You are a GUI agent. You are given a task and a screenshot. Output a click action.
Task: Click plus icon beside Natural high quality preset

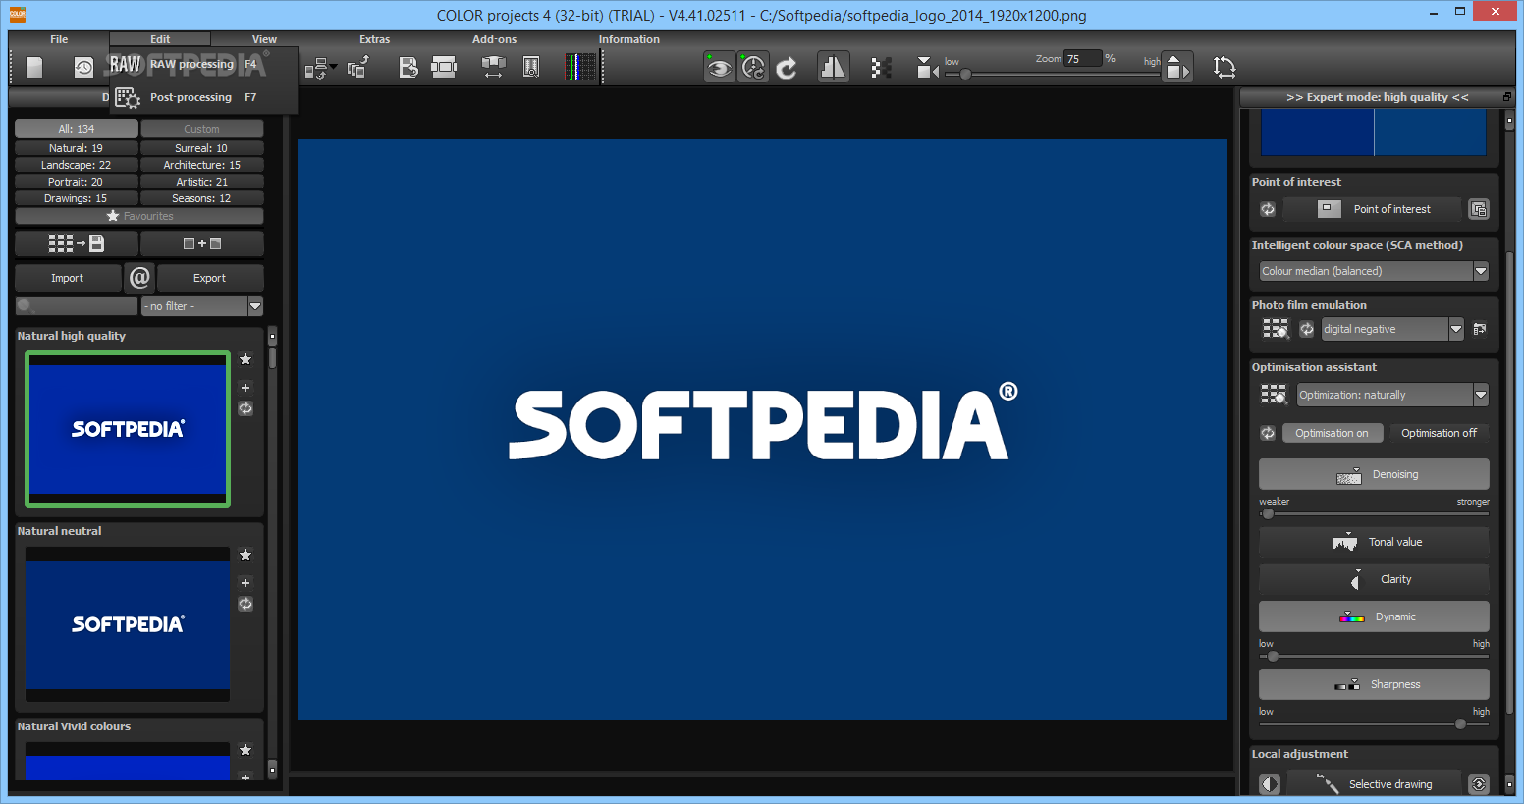[245, 388]
